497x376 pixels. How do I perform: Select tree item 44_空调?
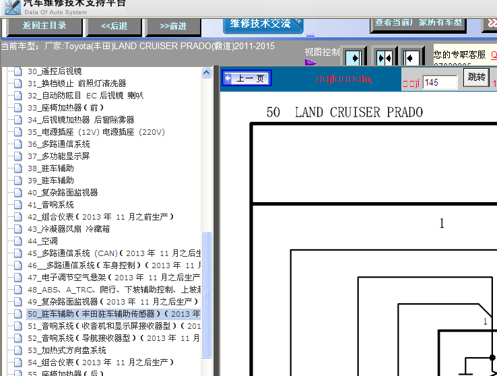coord(42,241)
